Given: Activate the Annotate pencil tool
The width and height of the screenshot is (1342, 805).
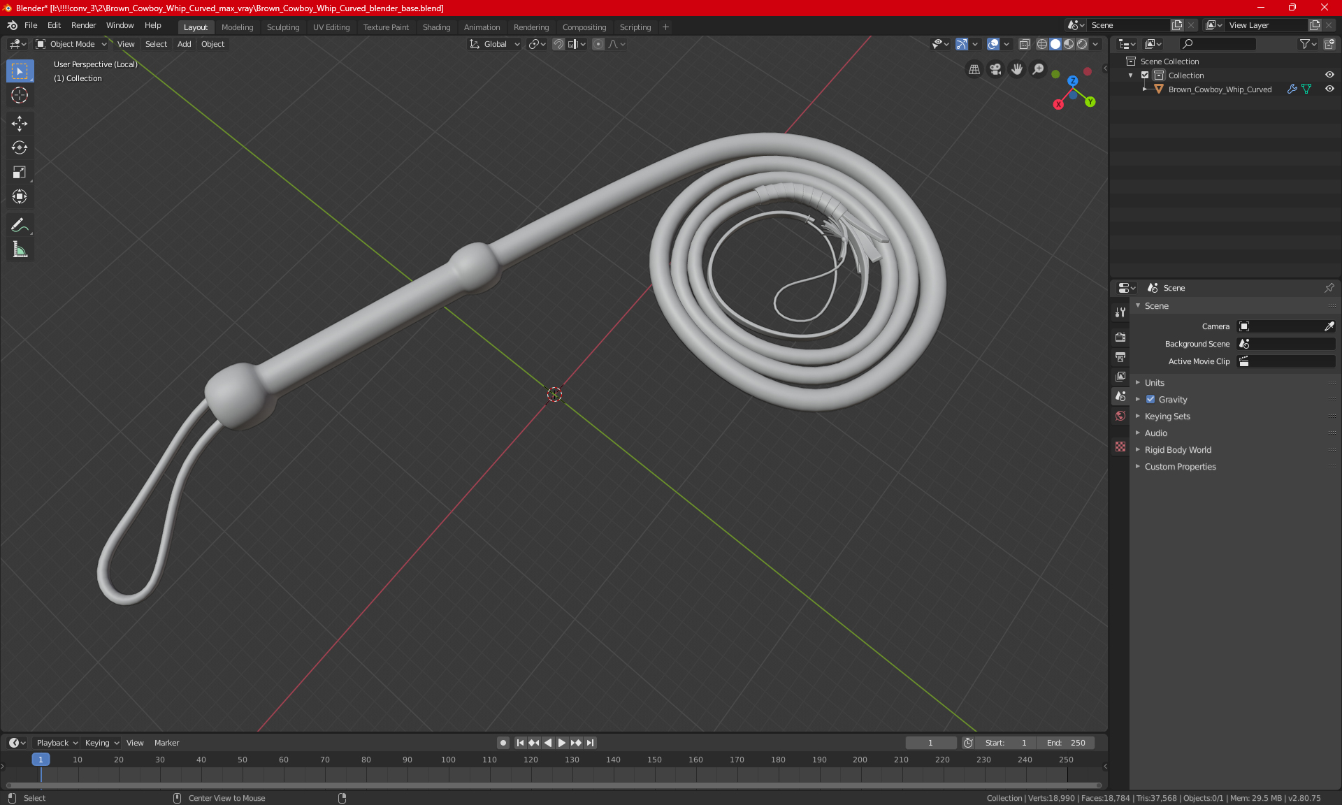Looking at the screenshot, I should (x=20, y=225).
